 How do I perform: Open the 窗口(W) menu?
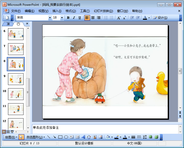[x=122, y=11]
